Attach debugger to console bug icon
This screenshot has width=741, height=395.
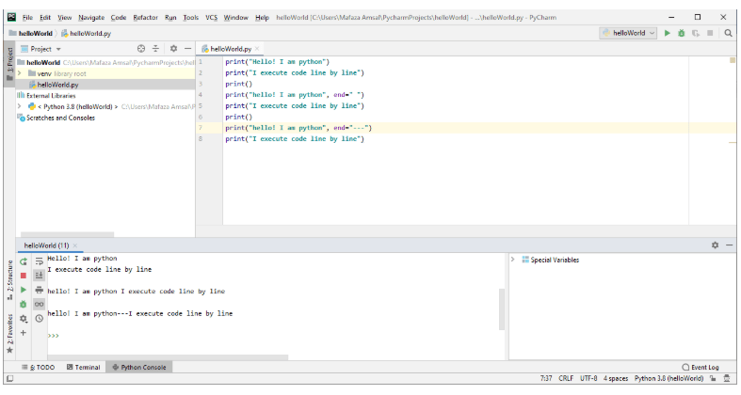pyautogui.click(x=24, y=305)
